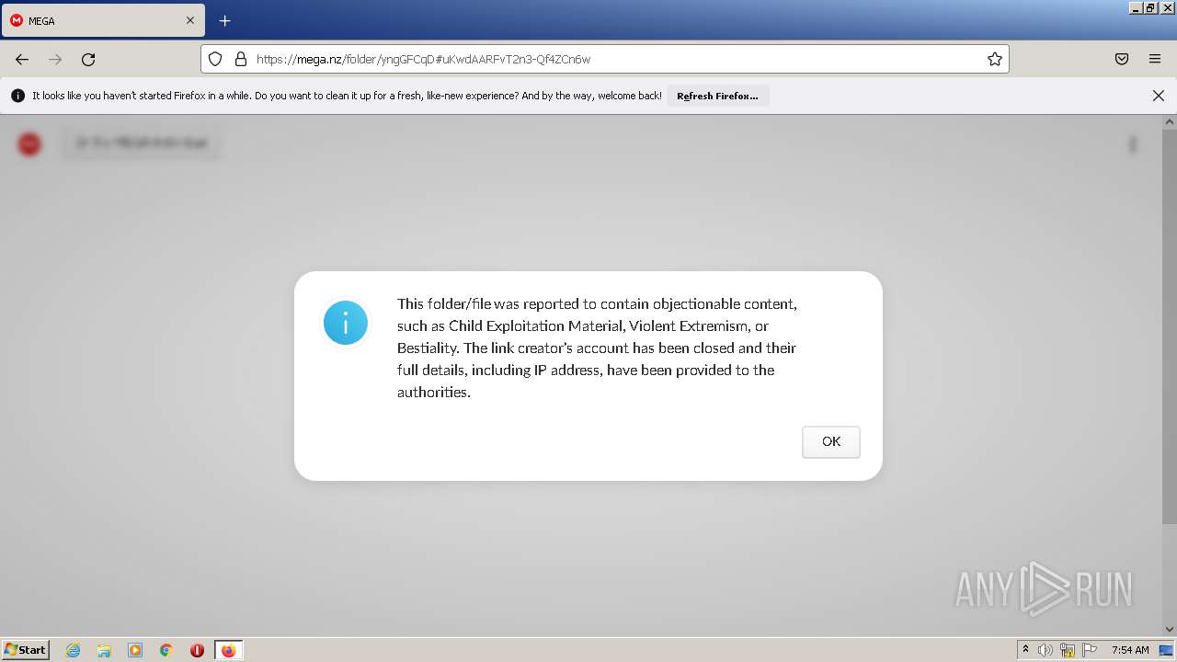
Task: Bookmark this page with the star
Action: (x=994, y=59)
